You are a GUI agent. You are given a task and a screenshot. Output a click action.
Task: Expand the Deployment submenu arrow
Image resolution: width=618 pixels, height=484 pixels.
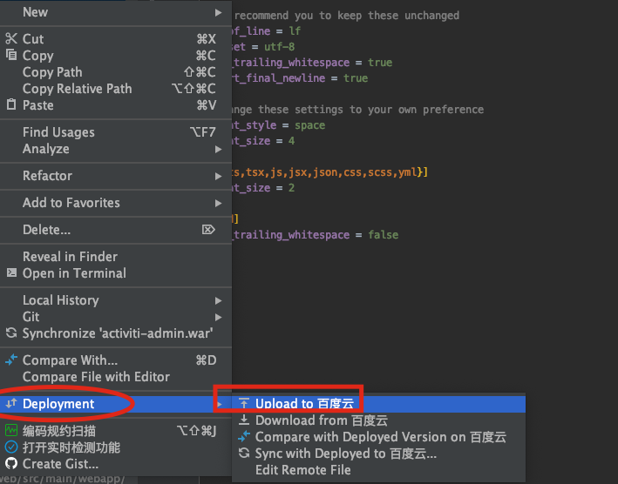tap(220, 404)
